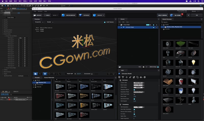Image resolution: width=204 pixels, height=121 pixels.
Task: Click the IMPORT button
Action: [37, 15]
